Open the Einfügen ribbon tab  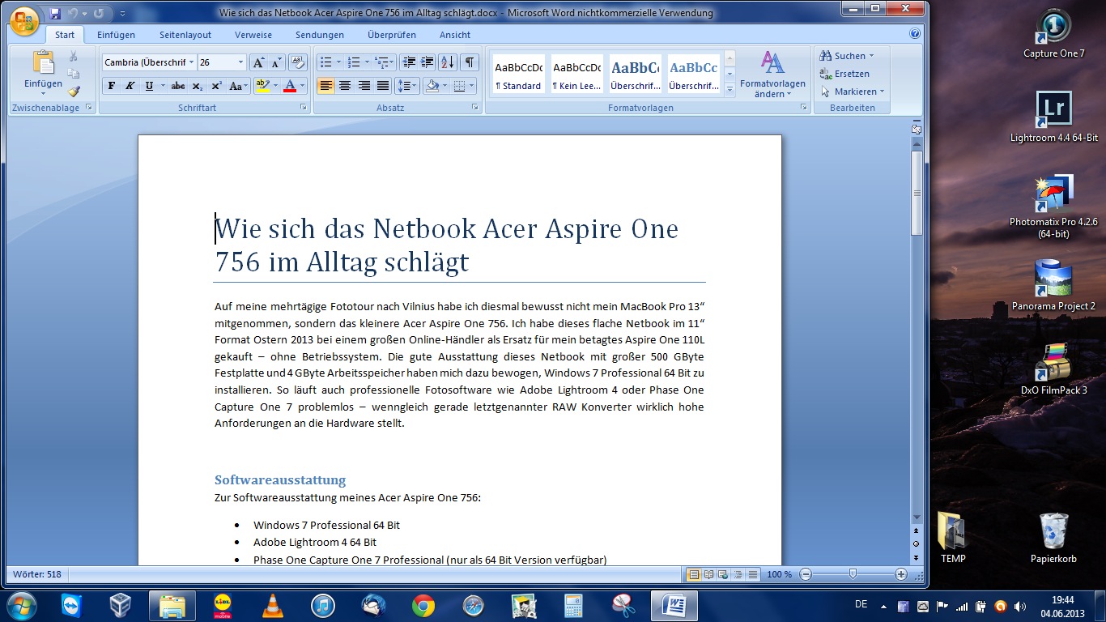click(x=116, y=35)
